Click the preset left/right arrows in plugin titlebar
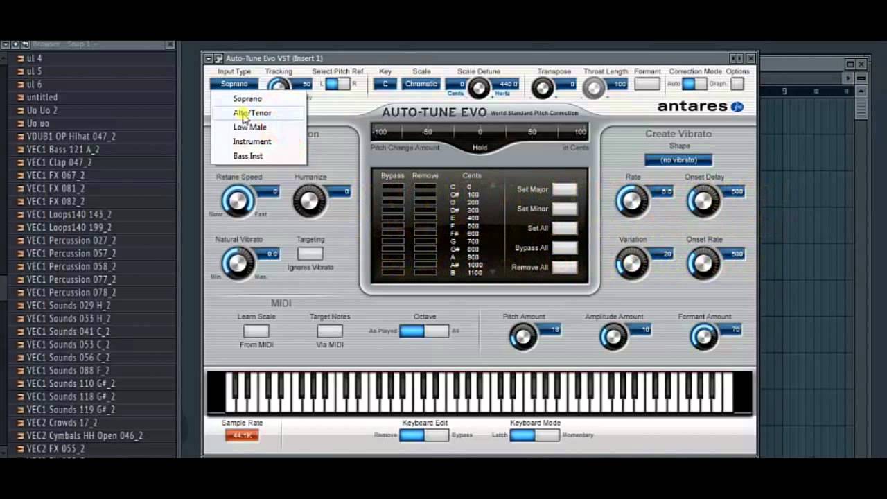 pos(737,58)
